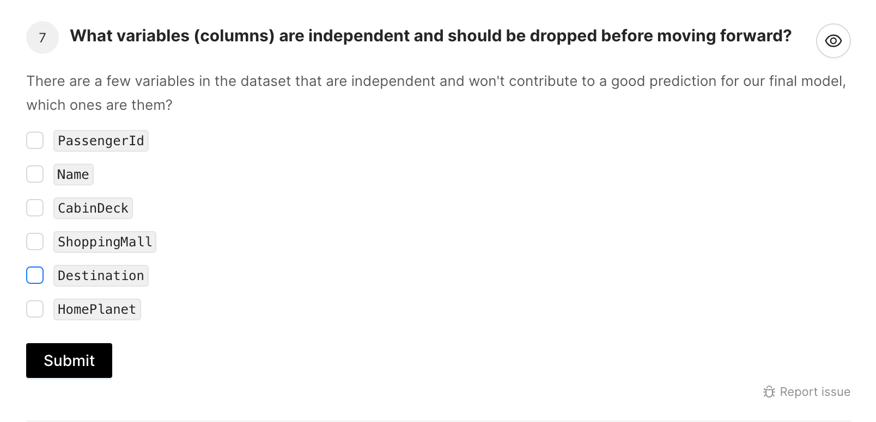Toggle the highlighted Destination checkbox

click(x=35, y=275)
